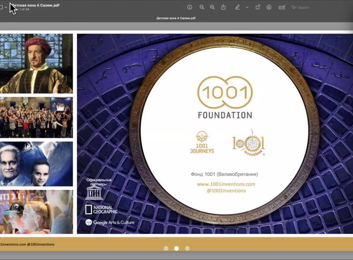This screenshot has width=353, height=260.
Task: Select the photo of the cheering crowd of children
Action: 36,117
